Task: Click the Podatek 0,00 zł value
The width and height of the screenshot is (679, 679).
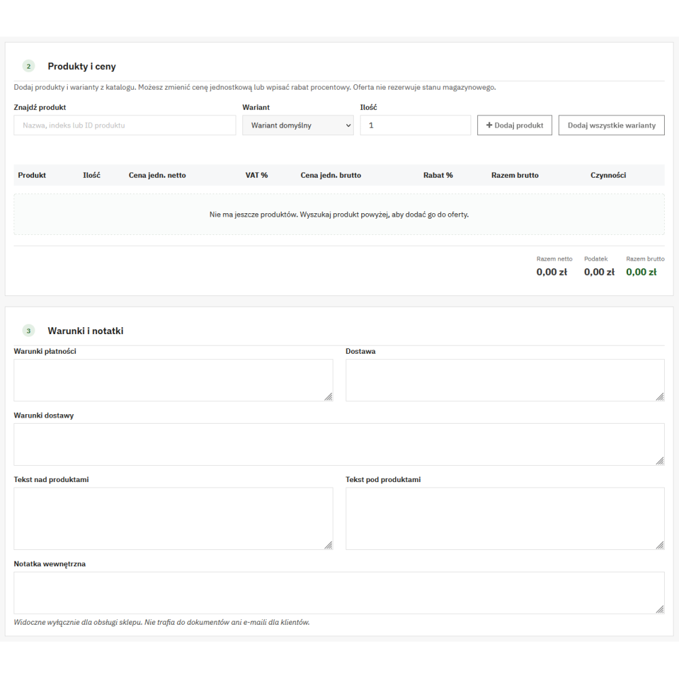Action: [x=600, y=272]
